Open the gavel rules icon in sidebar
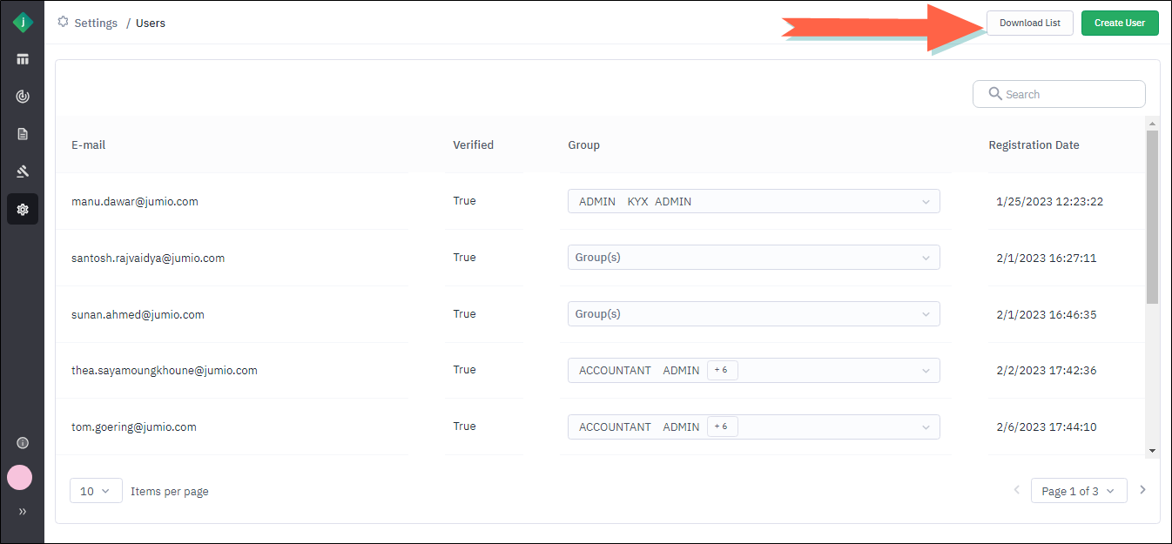Image resolution: width=1172 pixels, height=544 pixels. 23,171
